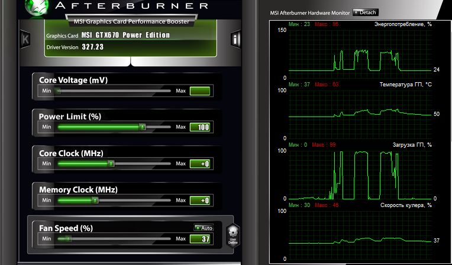This screenshot has width=452, height=265.
Task: Click the Fan Speed slider handle
Action: (68, 238)
